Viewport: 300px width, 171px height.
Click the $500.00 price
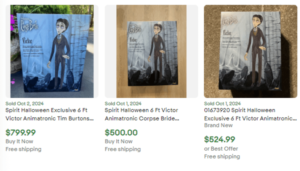pyautogui.click(x=121, y=133)
